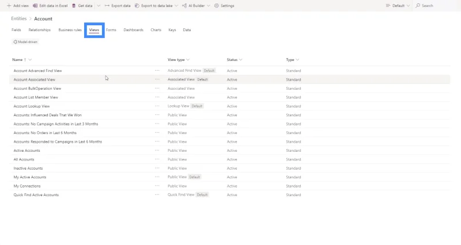Expand the AI Builder dropdown
The image size is (461, 245).
(209, 6)
